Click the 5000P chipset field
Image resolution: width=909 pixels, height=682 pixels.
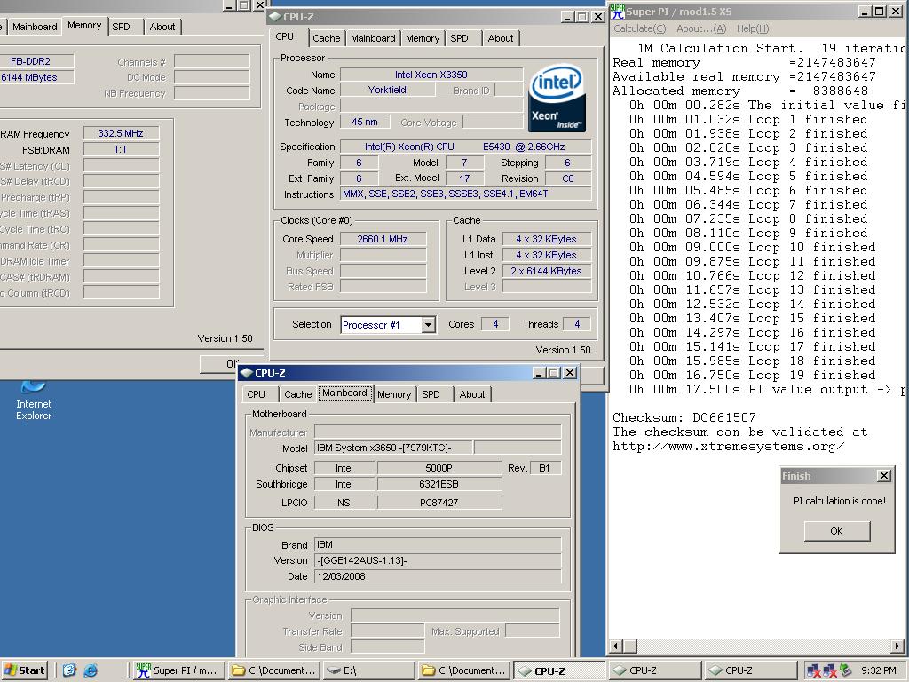439,468
